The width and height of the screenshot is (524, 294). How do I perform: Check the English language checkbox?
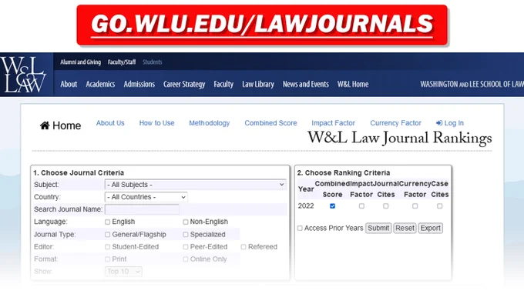pos(107,222)
